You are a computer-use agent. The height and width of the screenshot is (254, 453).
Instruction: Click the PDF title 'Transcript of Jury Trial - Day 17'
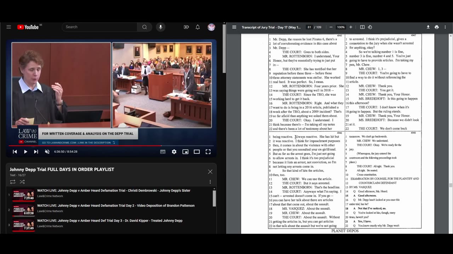[271, 27]
